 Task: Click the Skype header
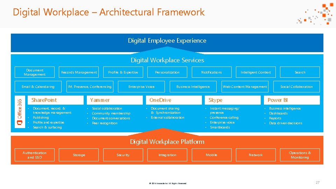click(x=233, y=100)
